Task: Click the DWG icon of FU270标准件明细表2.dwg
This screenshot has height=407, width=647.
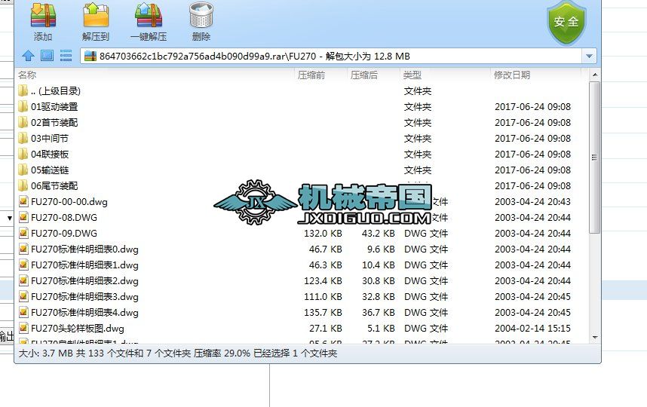Action: tap(23, 281)
